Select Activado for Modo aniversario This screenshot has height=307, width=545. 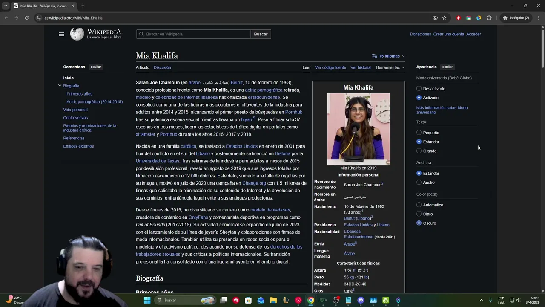(419, 98)
